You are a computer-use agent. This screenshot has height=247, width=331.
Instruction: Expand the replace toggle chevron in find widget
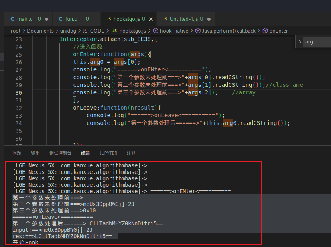pos(300,42)
